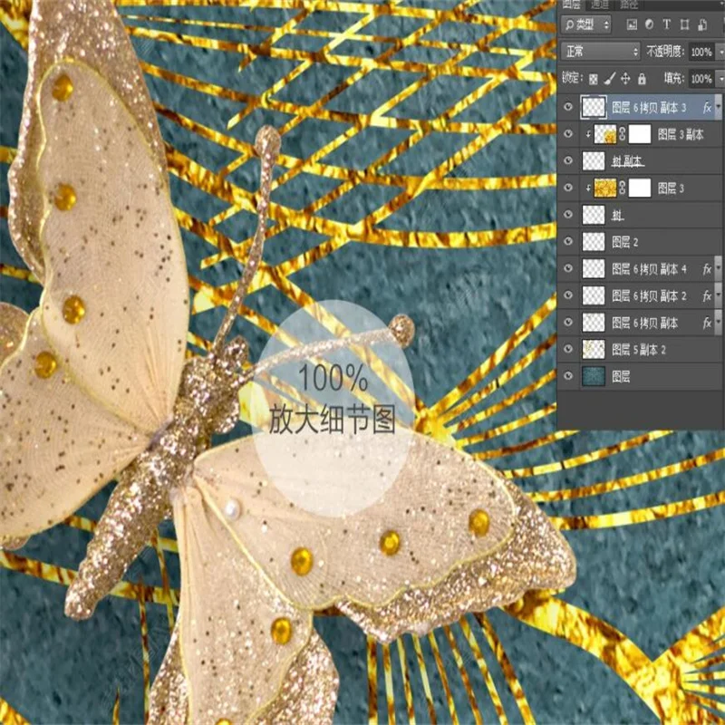Click the gold texture thumbnail of 图层 3
This screenshot has width=725, height=725.
[x=605, y=188]
